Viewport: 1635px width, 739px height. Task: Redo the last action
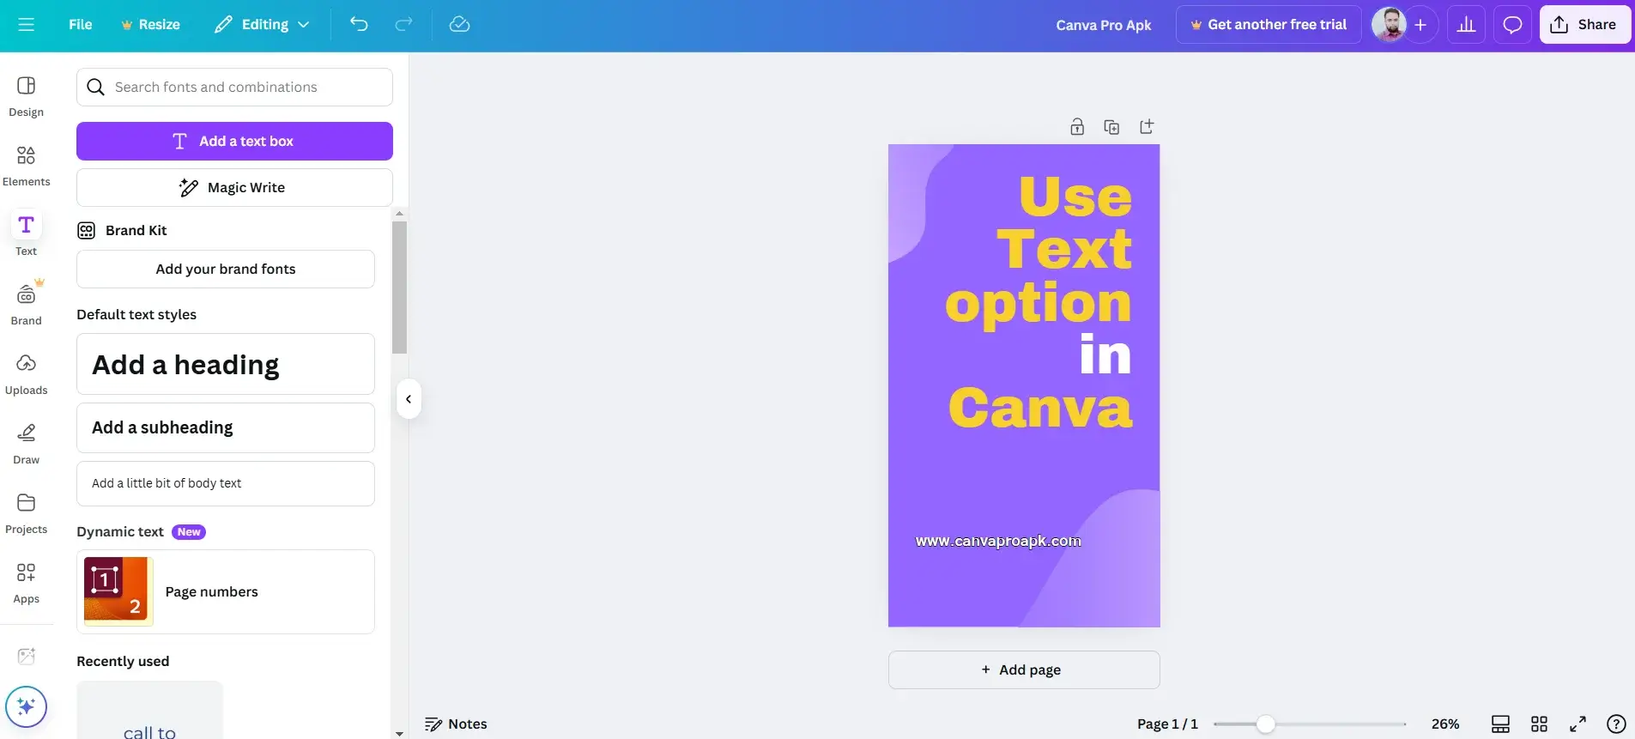pyautogui.click(x=403, y=25)
